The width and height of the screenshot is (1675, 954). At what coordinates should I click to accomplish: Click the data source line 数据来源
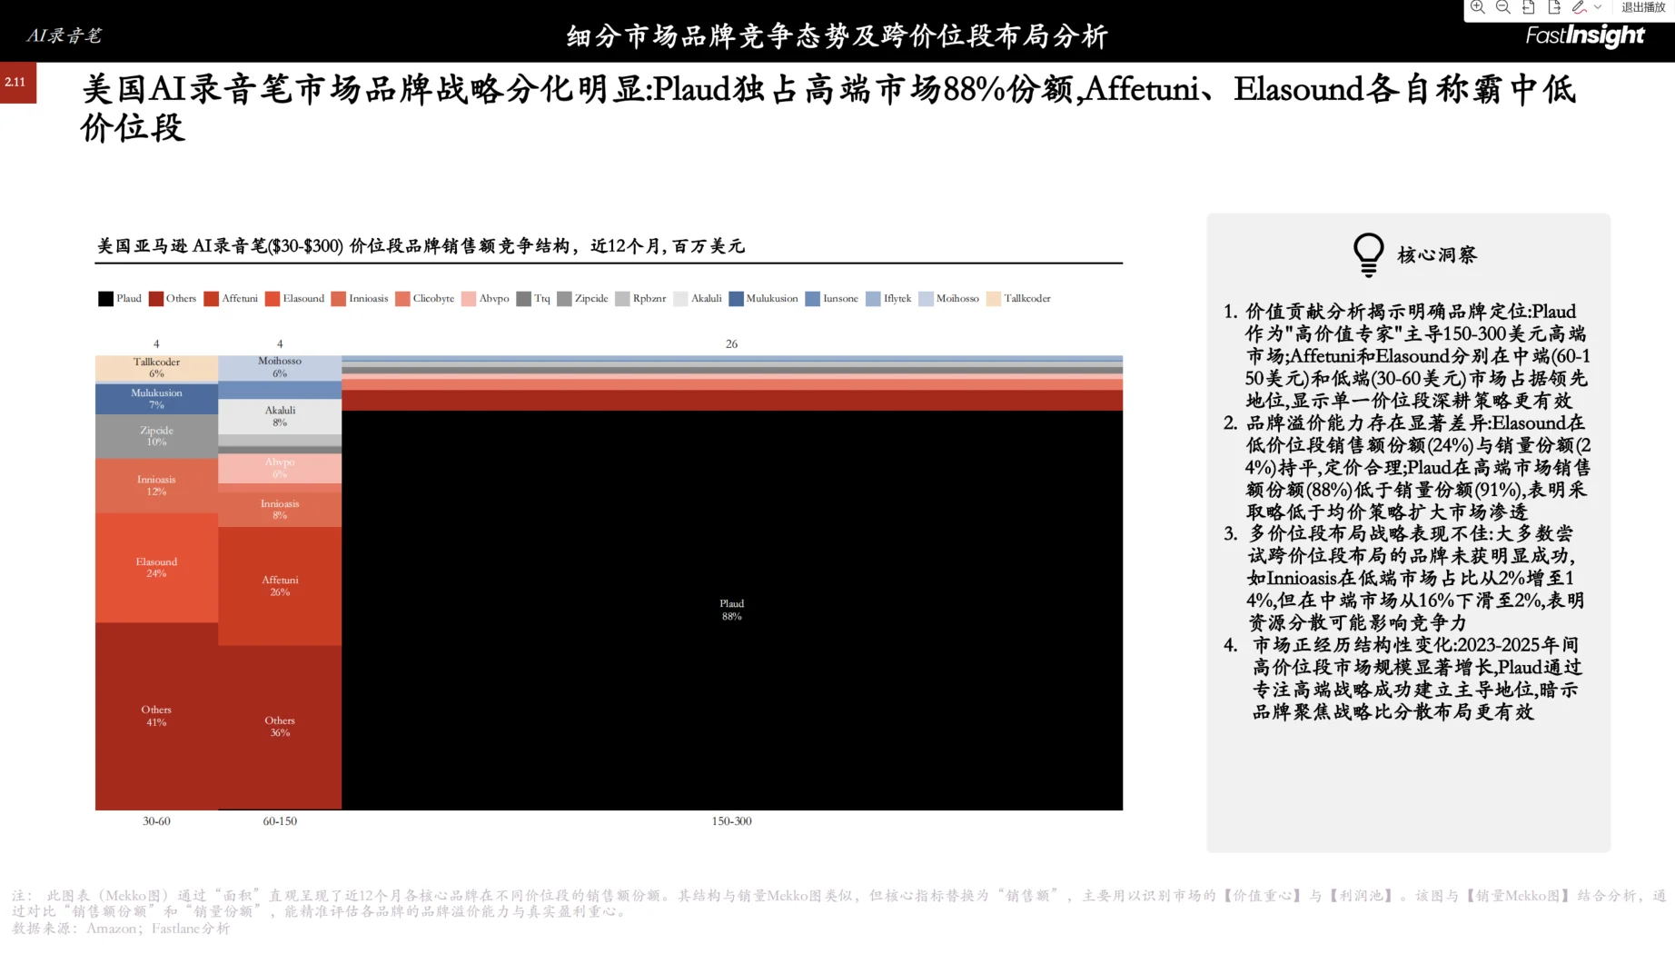(x=121, y=929)
